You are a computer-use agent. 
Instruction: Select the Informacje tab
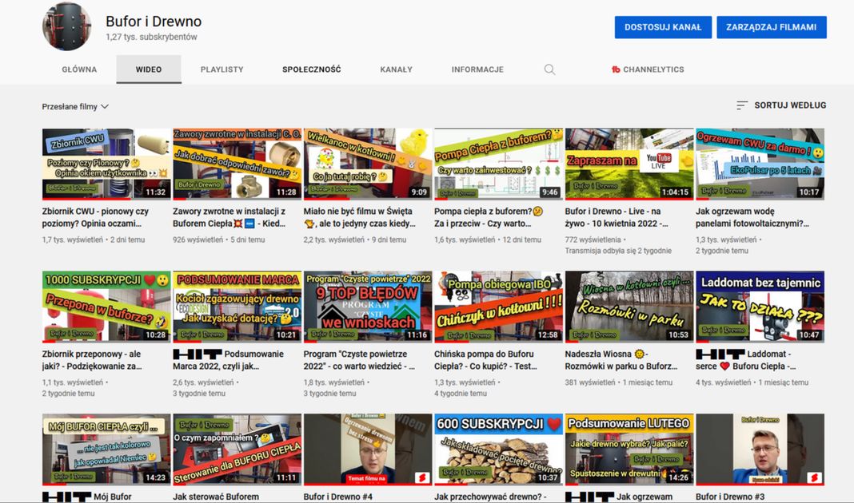click(x=477, y=69)
